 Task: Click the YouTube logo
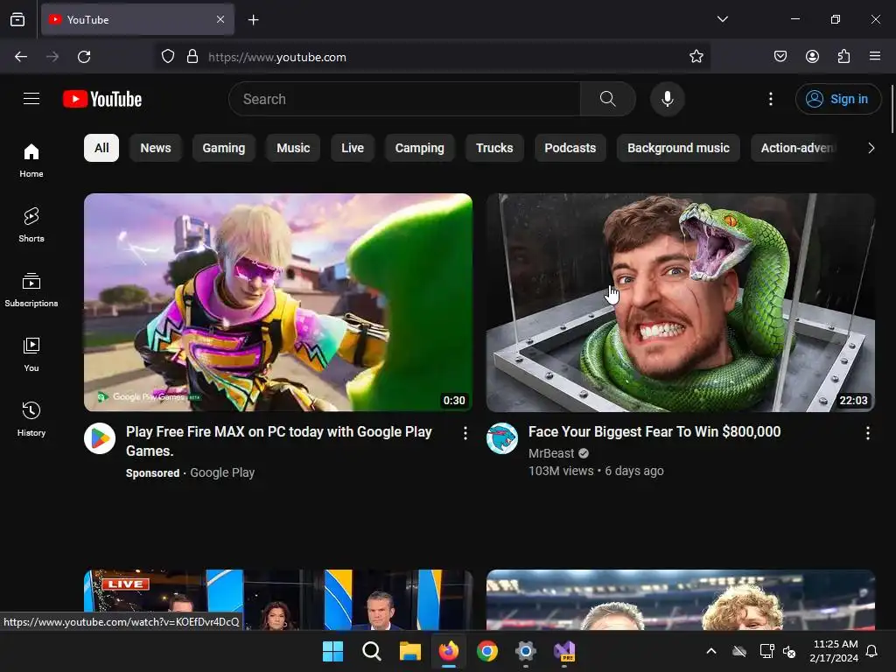point(102,99)
